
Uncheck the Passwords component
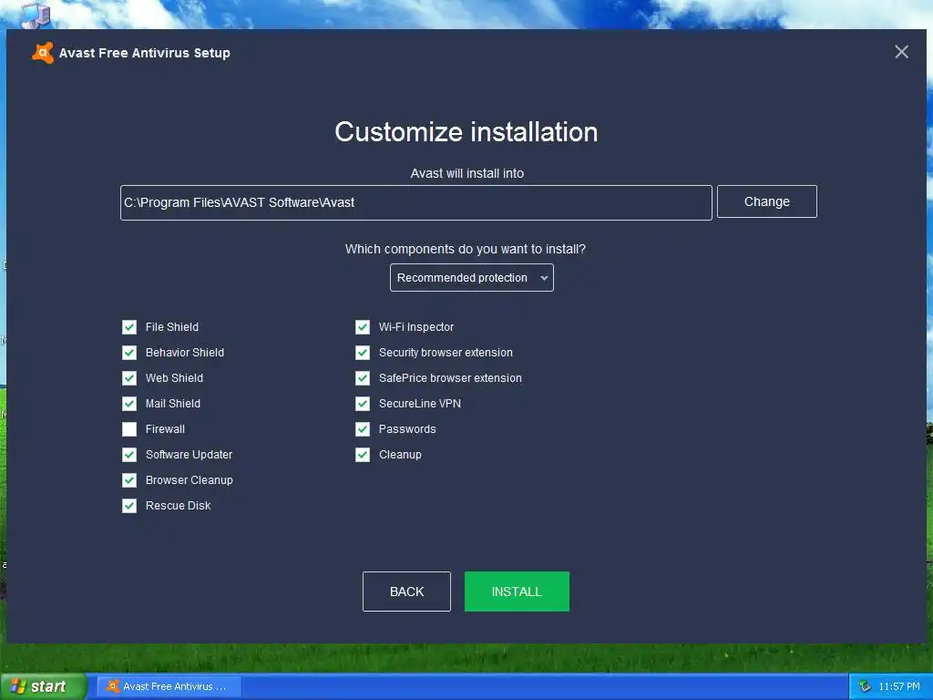pos(363,429)
